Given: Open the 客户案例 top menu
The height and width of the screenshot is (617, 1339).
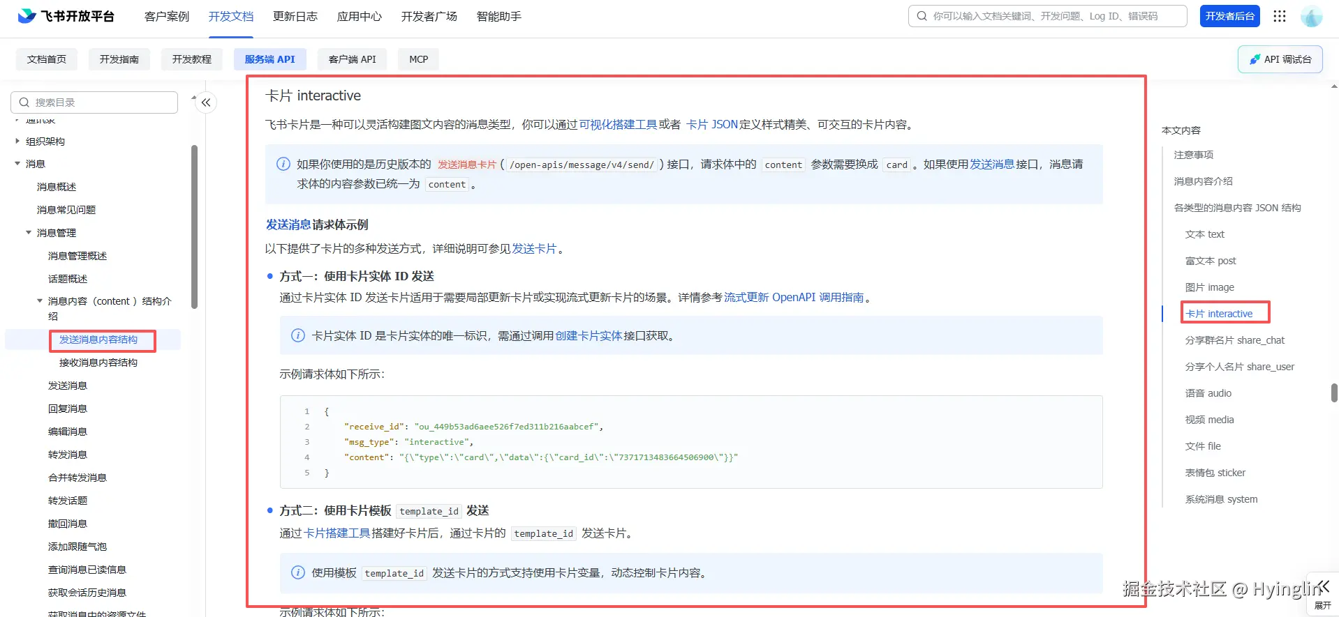Looking at the screenshot, I should point(167,16).
